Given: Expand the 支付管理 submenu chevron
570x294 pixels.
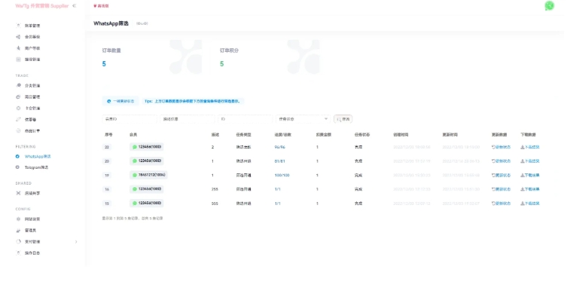Looking at the screenshot, I should [x=76, y=241].
